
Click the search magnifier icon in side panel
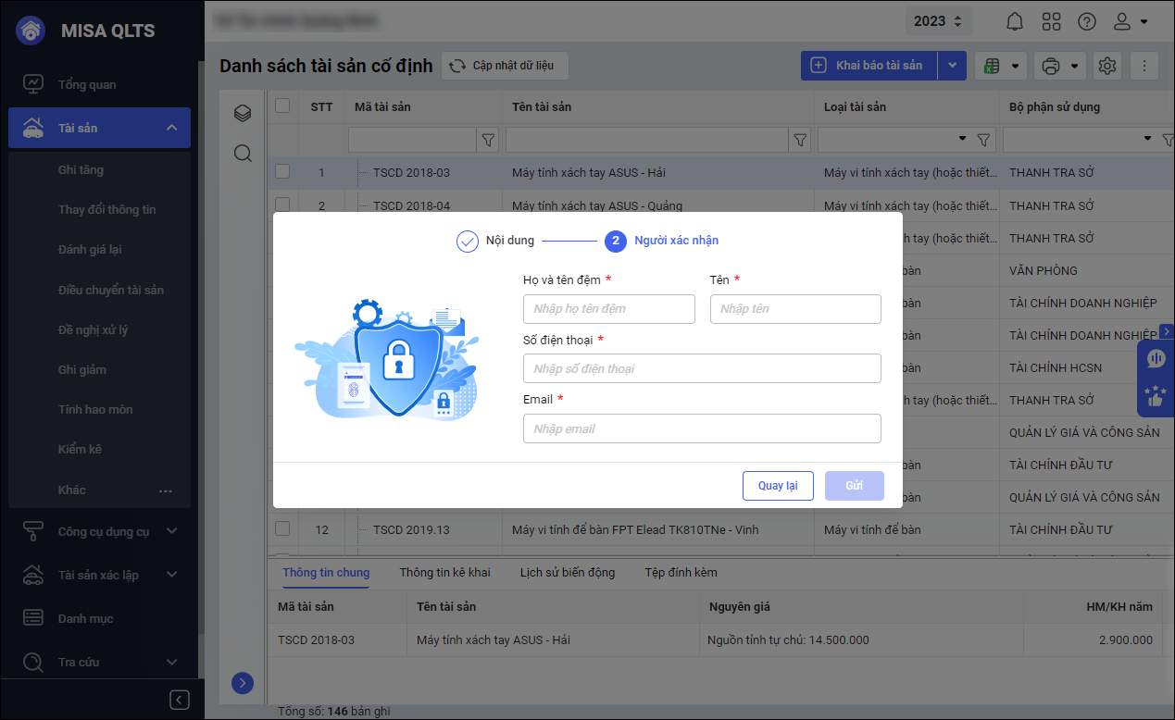pyautogui.click(x=243, y=154)
